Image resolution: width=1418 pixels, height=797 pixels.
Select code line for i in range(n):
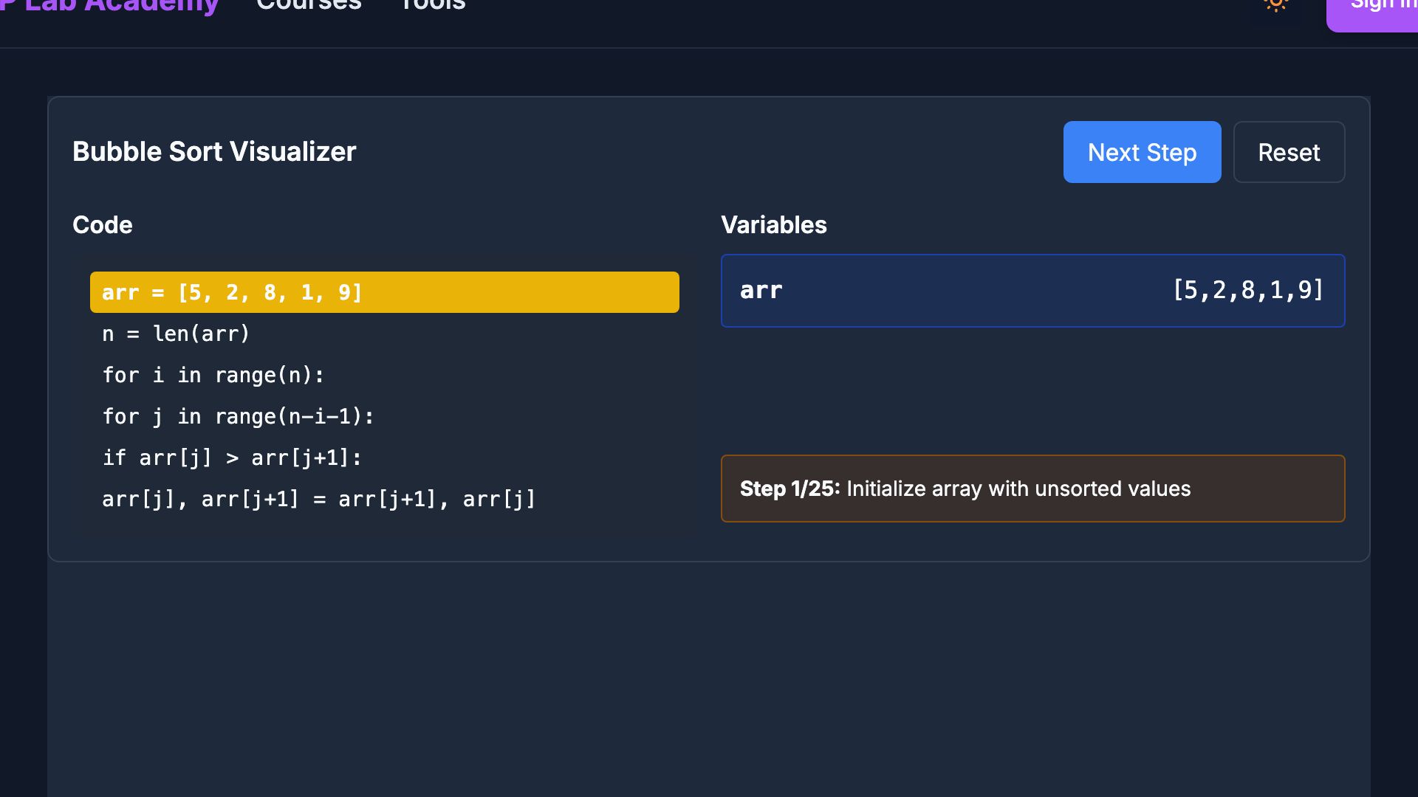384,375
